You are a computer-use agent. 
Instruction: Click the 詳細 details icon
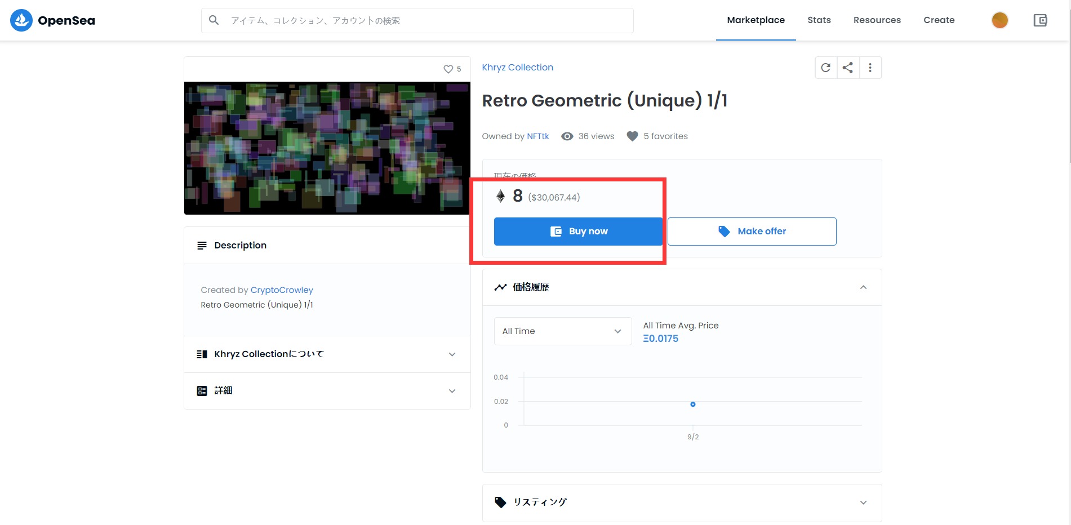pos(202,390)
